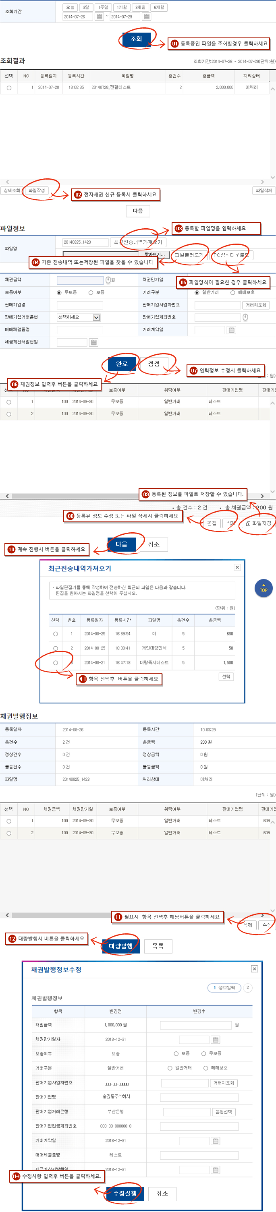
Task: Click the 편집 button
Action: (212, 523)
